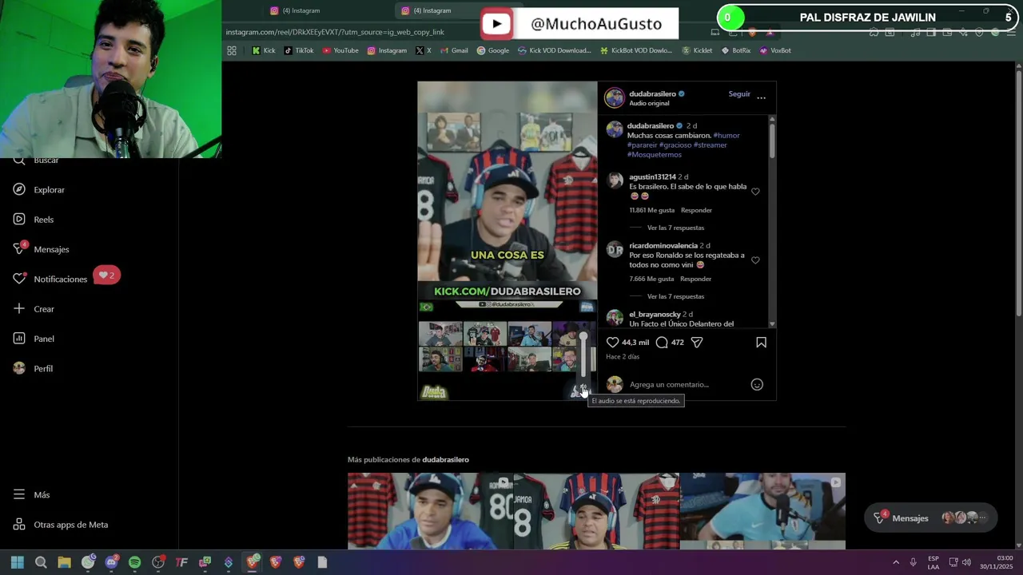Viewport: 1023px width, 575px height.
Task: Reply to agustin131214's comment
Action: pyautogui.click(x=696, y=210)
